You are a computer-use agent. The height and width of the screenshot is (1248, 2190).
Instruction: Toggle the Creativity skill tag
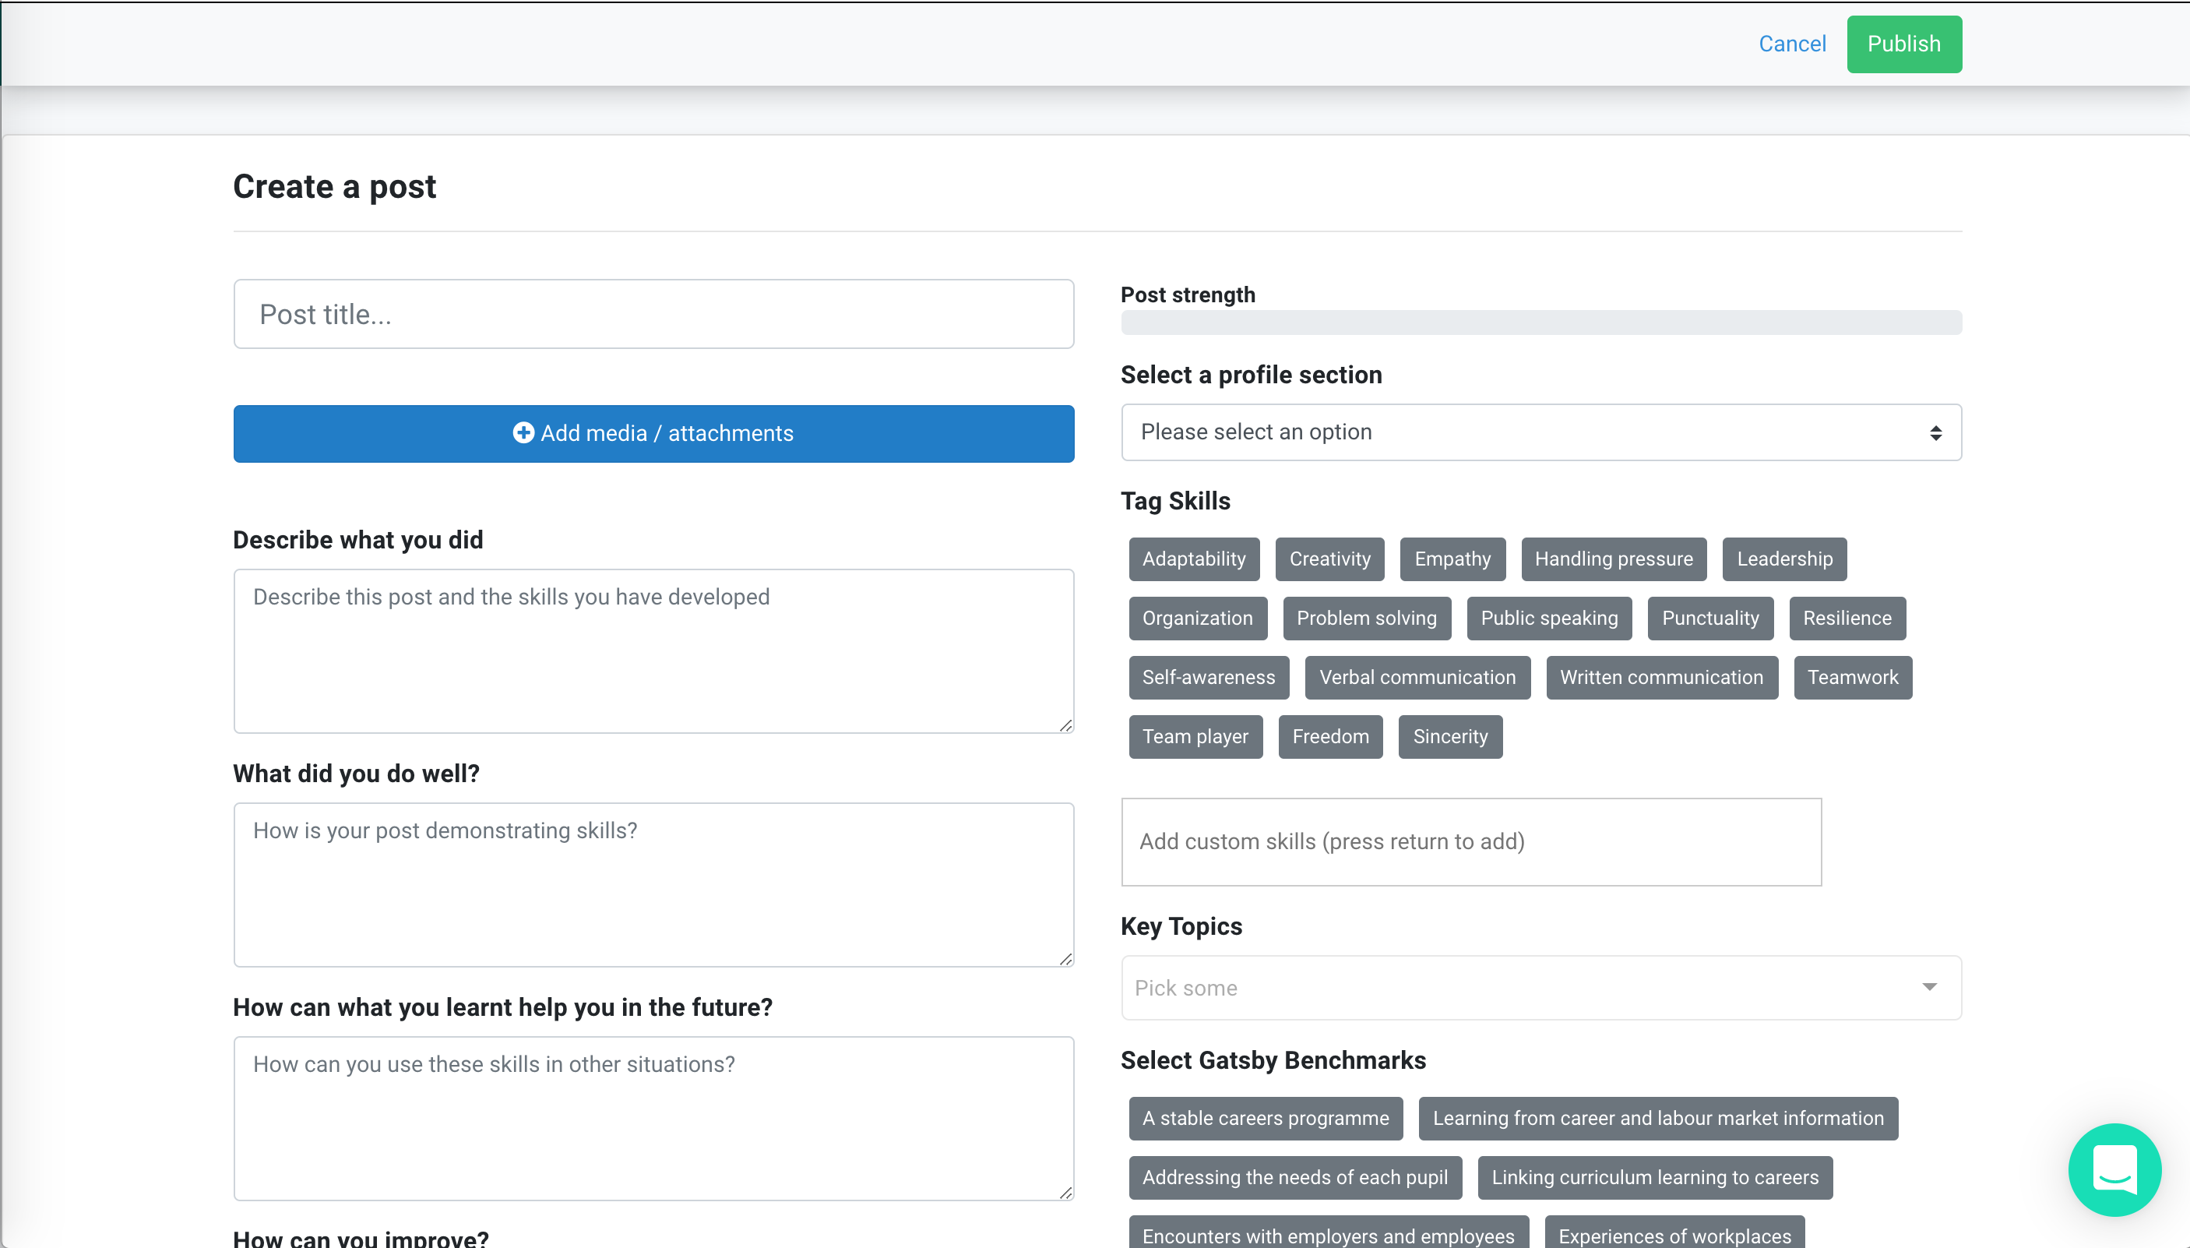pyautogui.click(x=1329, y=559)
